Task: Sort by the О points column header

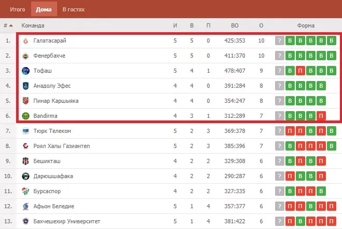Action: pyautogui.click(x=261, y=25)
